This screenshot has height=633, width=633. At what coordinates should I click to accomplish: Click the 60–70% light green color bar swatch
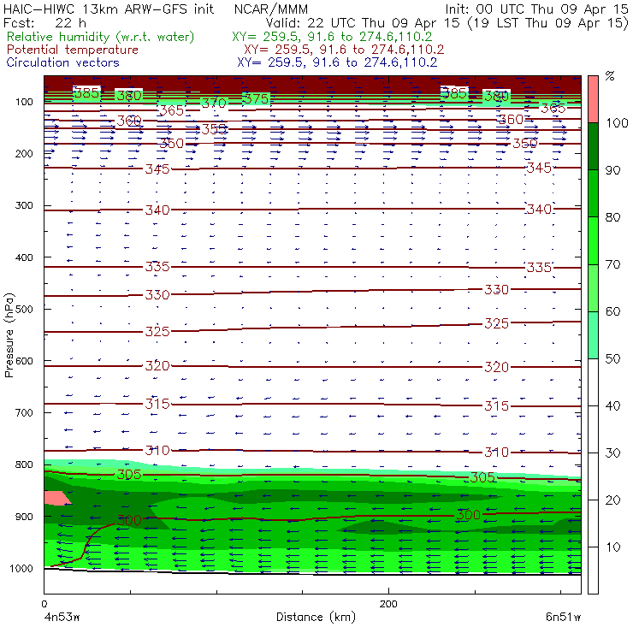(593, 287)
